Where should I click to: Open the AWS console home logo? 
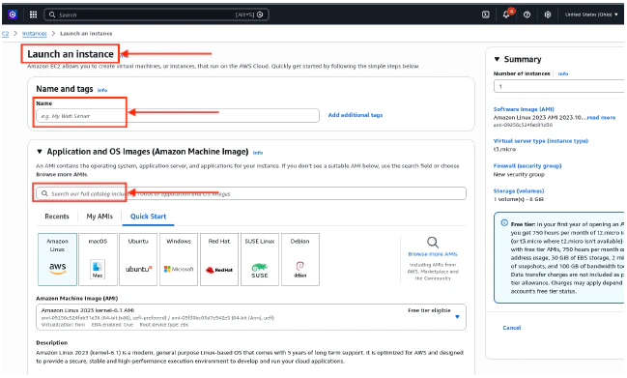click(13, 15)
